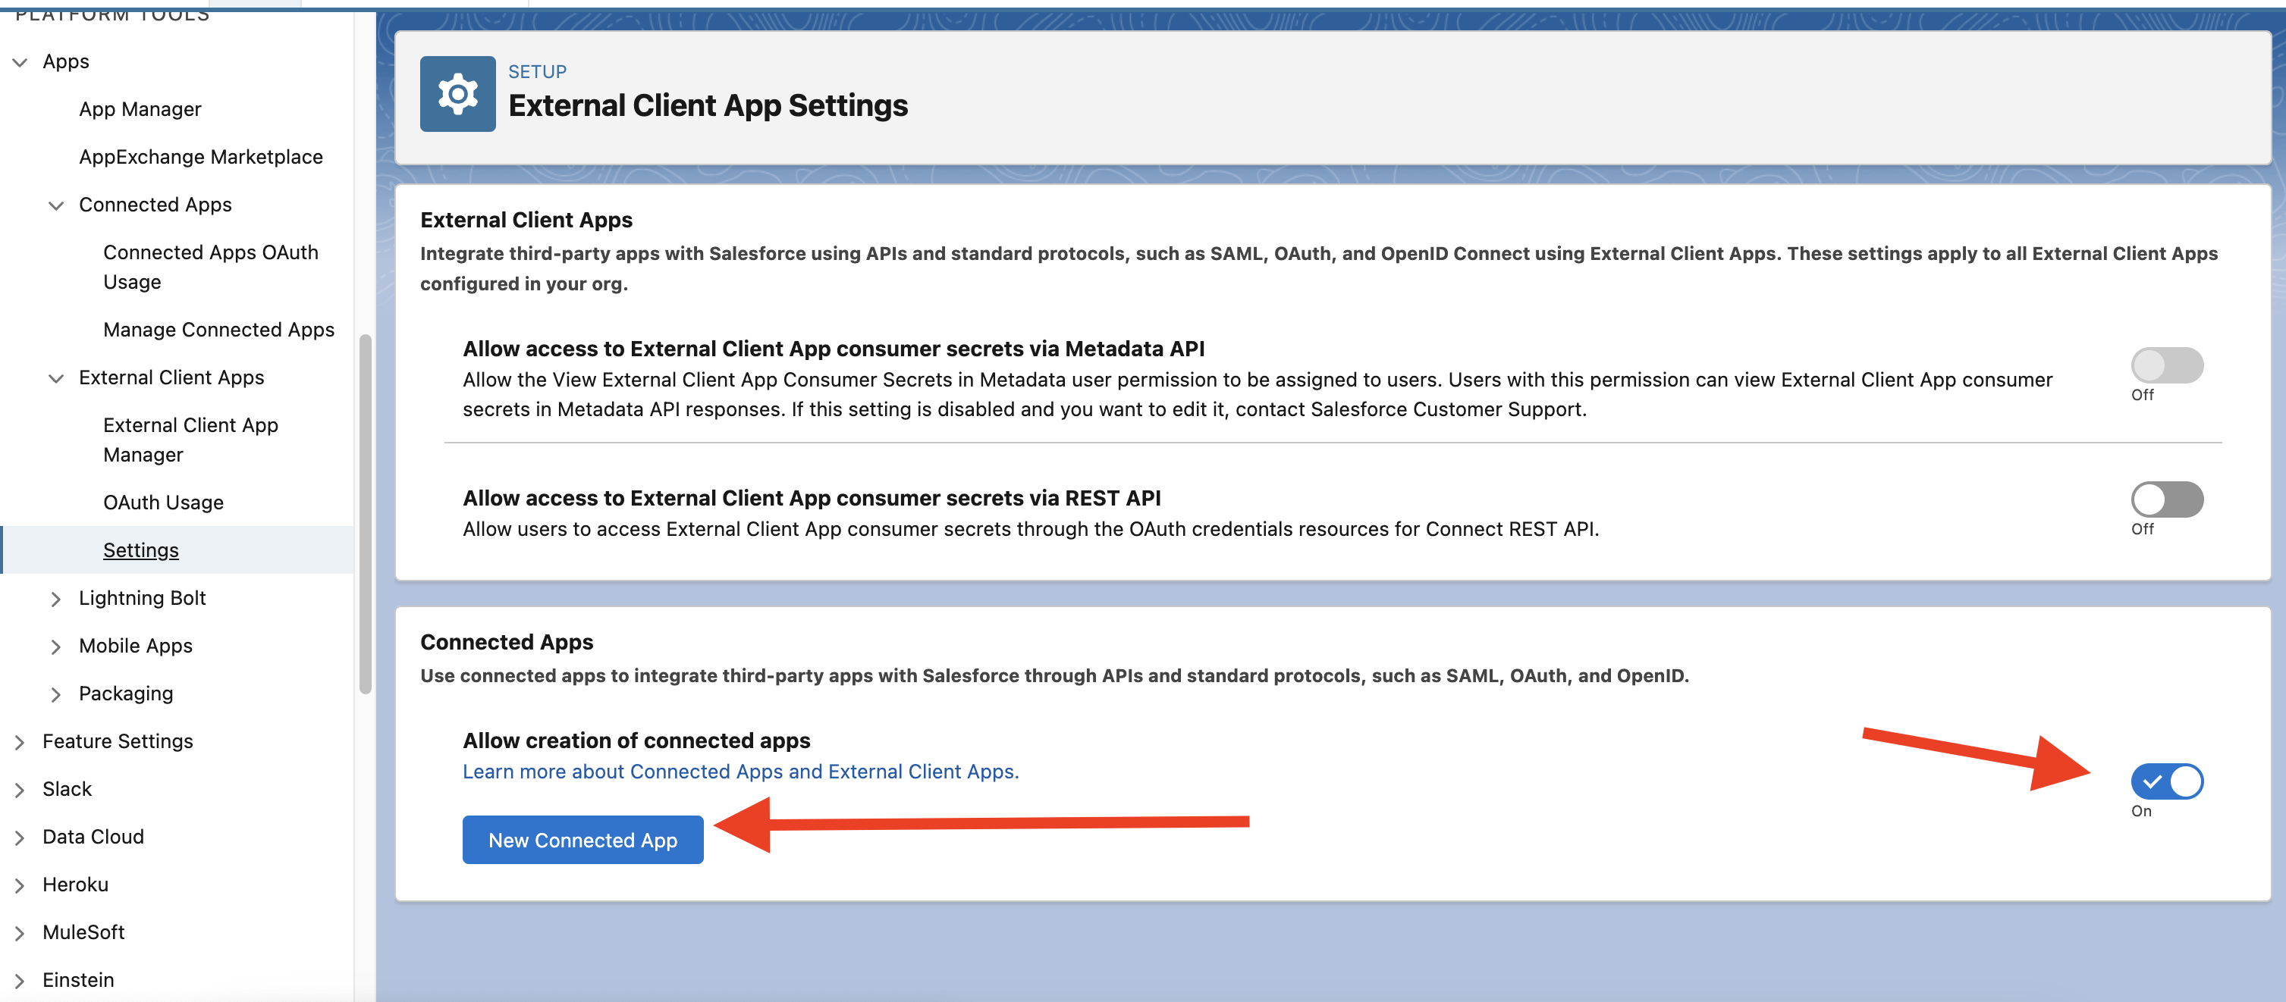Click the Metadata API setting title

pyautogui.click(x=834, y=349)
